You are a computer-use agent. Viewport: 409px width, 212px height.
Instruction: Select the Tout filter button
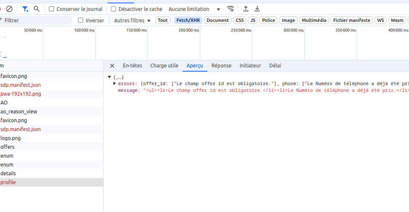pyautogui.click(x=163, y=20)
